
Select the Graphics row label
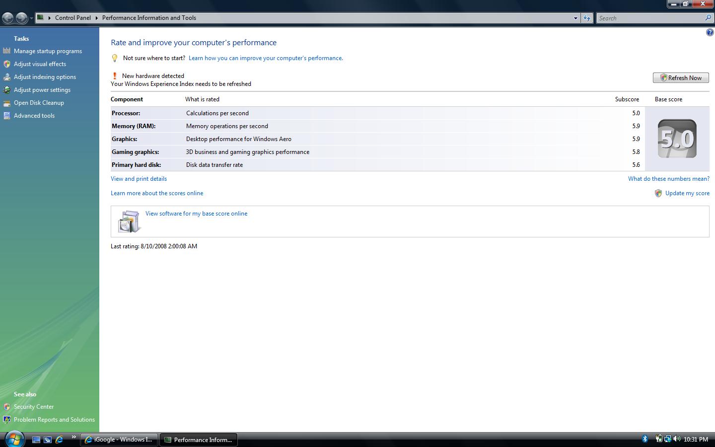click(x=125, y=139)
